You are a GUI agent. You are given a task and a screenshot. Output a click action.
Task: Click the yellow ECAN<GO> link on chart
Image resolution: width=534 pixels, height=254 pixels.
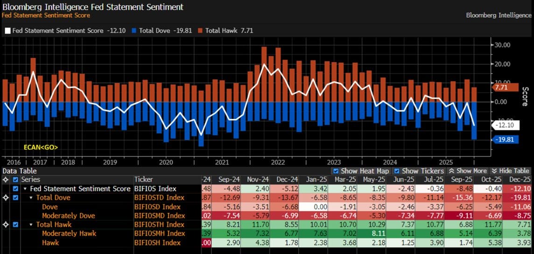(41, 147)
